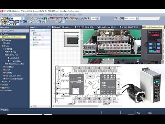Click the Print toolbar icon
The image size is (165, 124).
pyautogui.click(x=9, y=18)
